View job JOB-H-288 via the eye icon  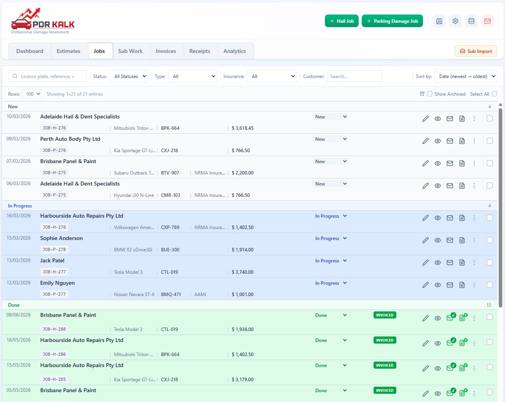click(x=438, y=318)
